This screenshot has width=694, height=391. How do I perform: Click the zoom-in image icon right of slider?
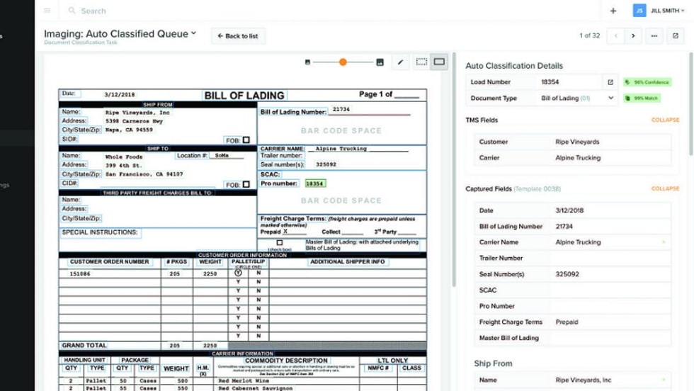click(380, 62)
